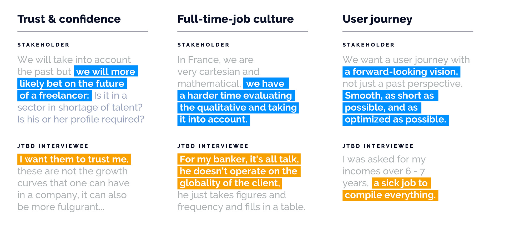Image resolution: width=505 pixels, height=228 pixels.
Task: Click the orange highlight 'globality of the client,'
Action: click(x=230, y=183)
